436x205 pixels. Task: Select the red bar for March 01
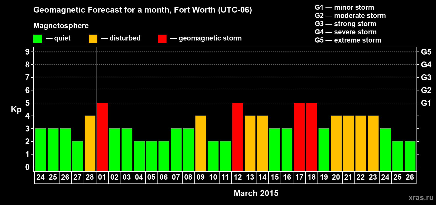pos(102,137)
